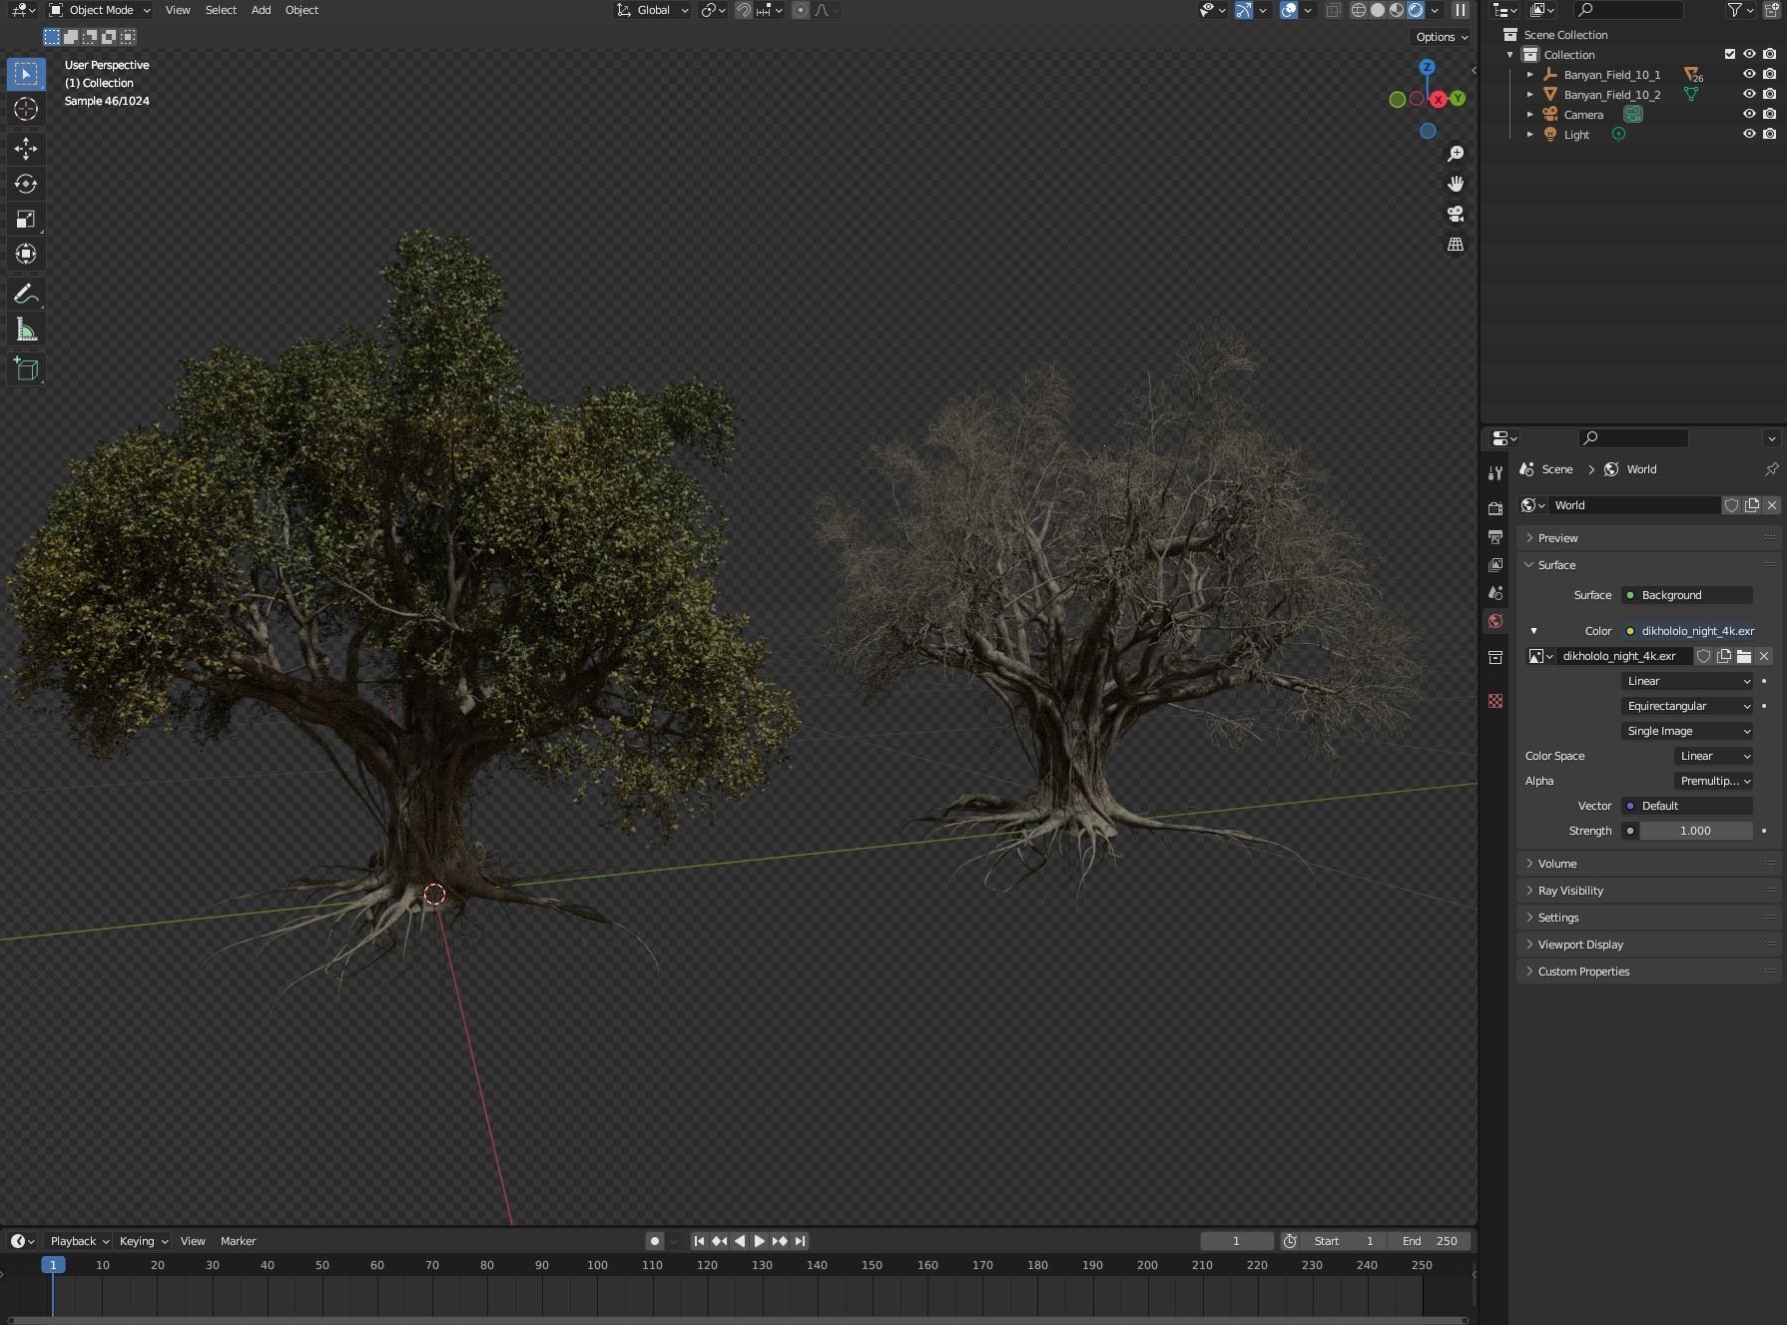Image resolution: width=1787 pixels, height=1325 pixels.
Task: Select the Measure tool
Action: click(x=26, y=330)
